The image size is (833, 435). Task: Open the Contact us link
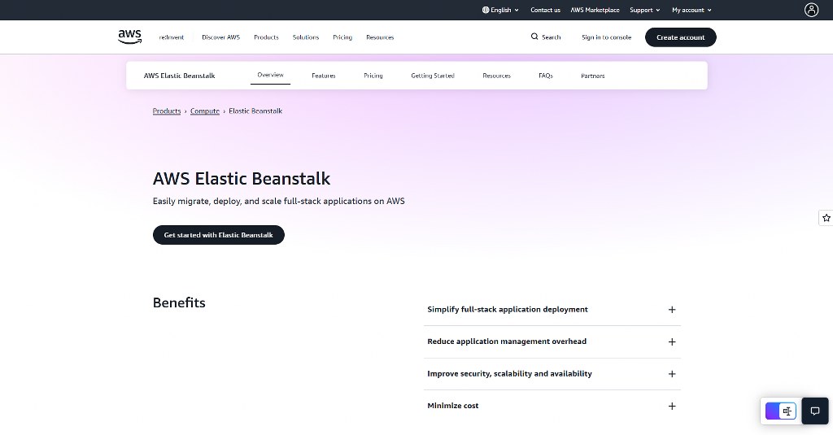pos(545,10)
